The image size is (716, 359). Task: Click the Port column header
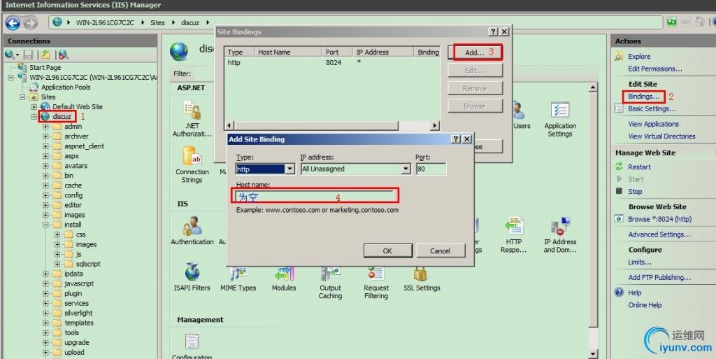pos(337,52)
